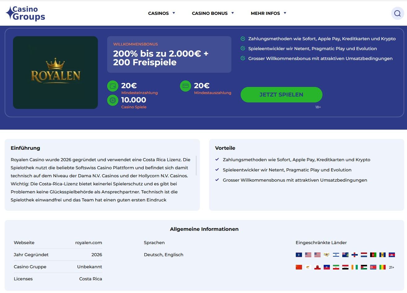The image size is (407, 293).
Task: Click the Guam flag icon
Action: [299, 255]
